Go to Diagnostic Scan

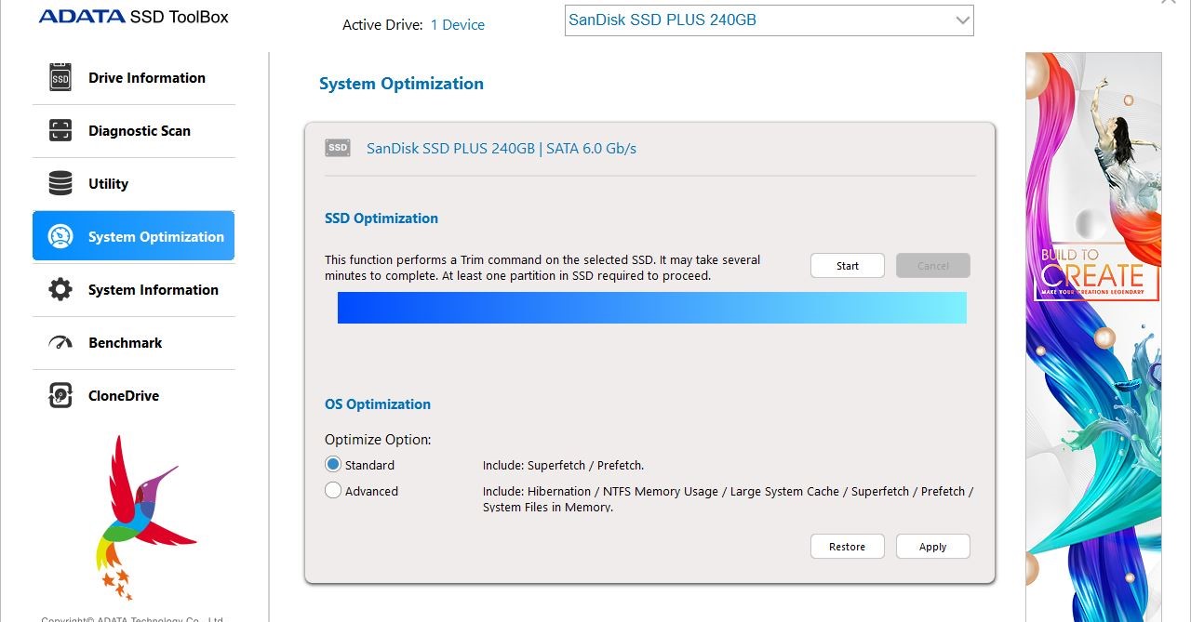[x=134, y=131]
